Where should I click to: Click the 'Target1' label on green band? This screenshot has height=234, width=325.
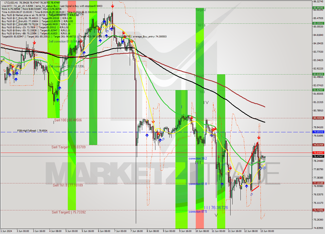point(199,76)
